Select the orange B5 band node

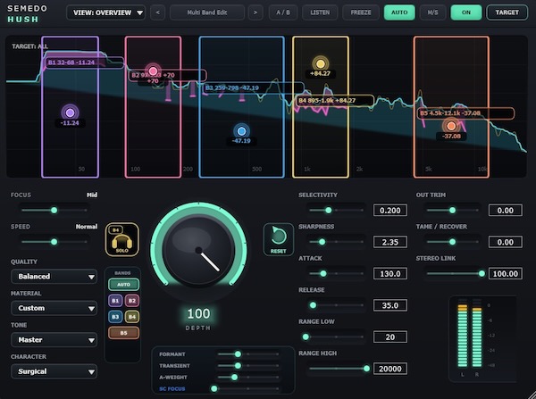[x=451, y=126]
